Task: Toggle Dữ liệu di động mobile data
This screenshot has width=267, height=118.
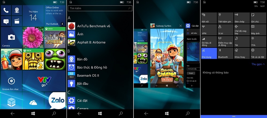Action: click(209, 42)
